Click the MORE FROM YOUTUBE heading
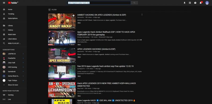 11,91
